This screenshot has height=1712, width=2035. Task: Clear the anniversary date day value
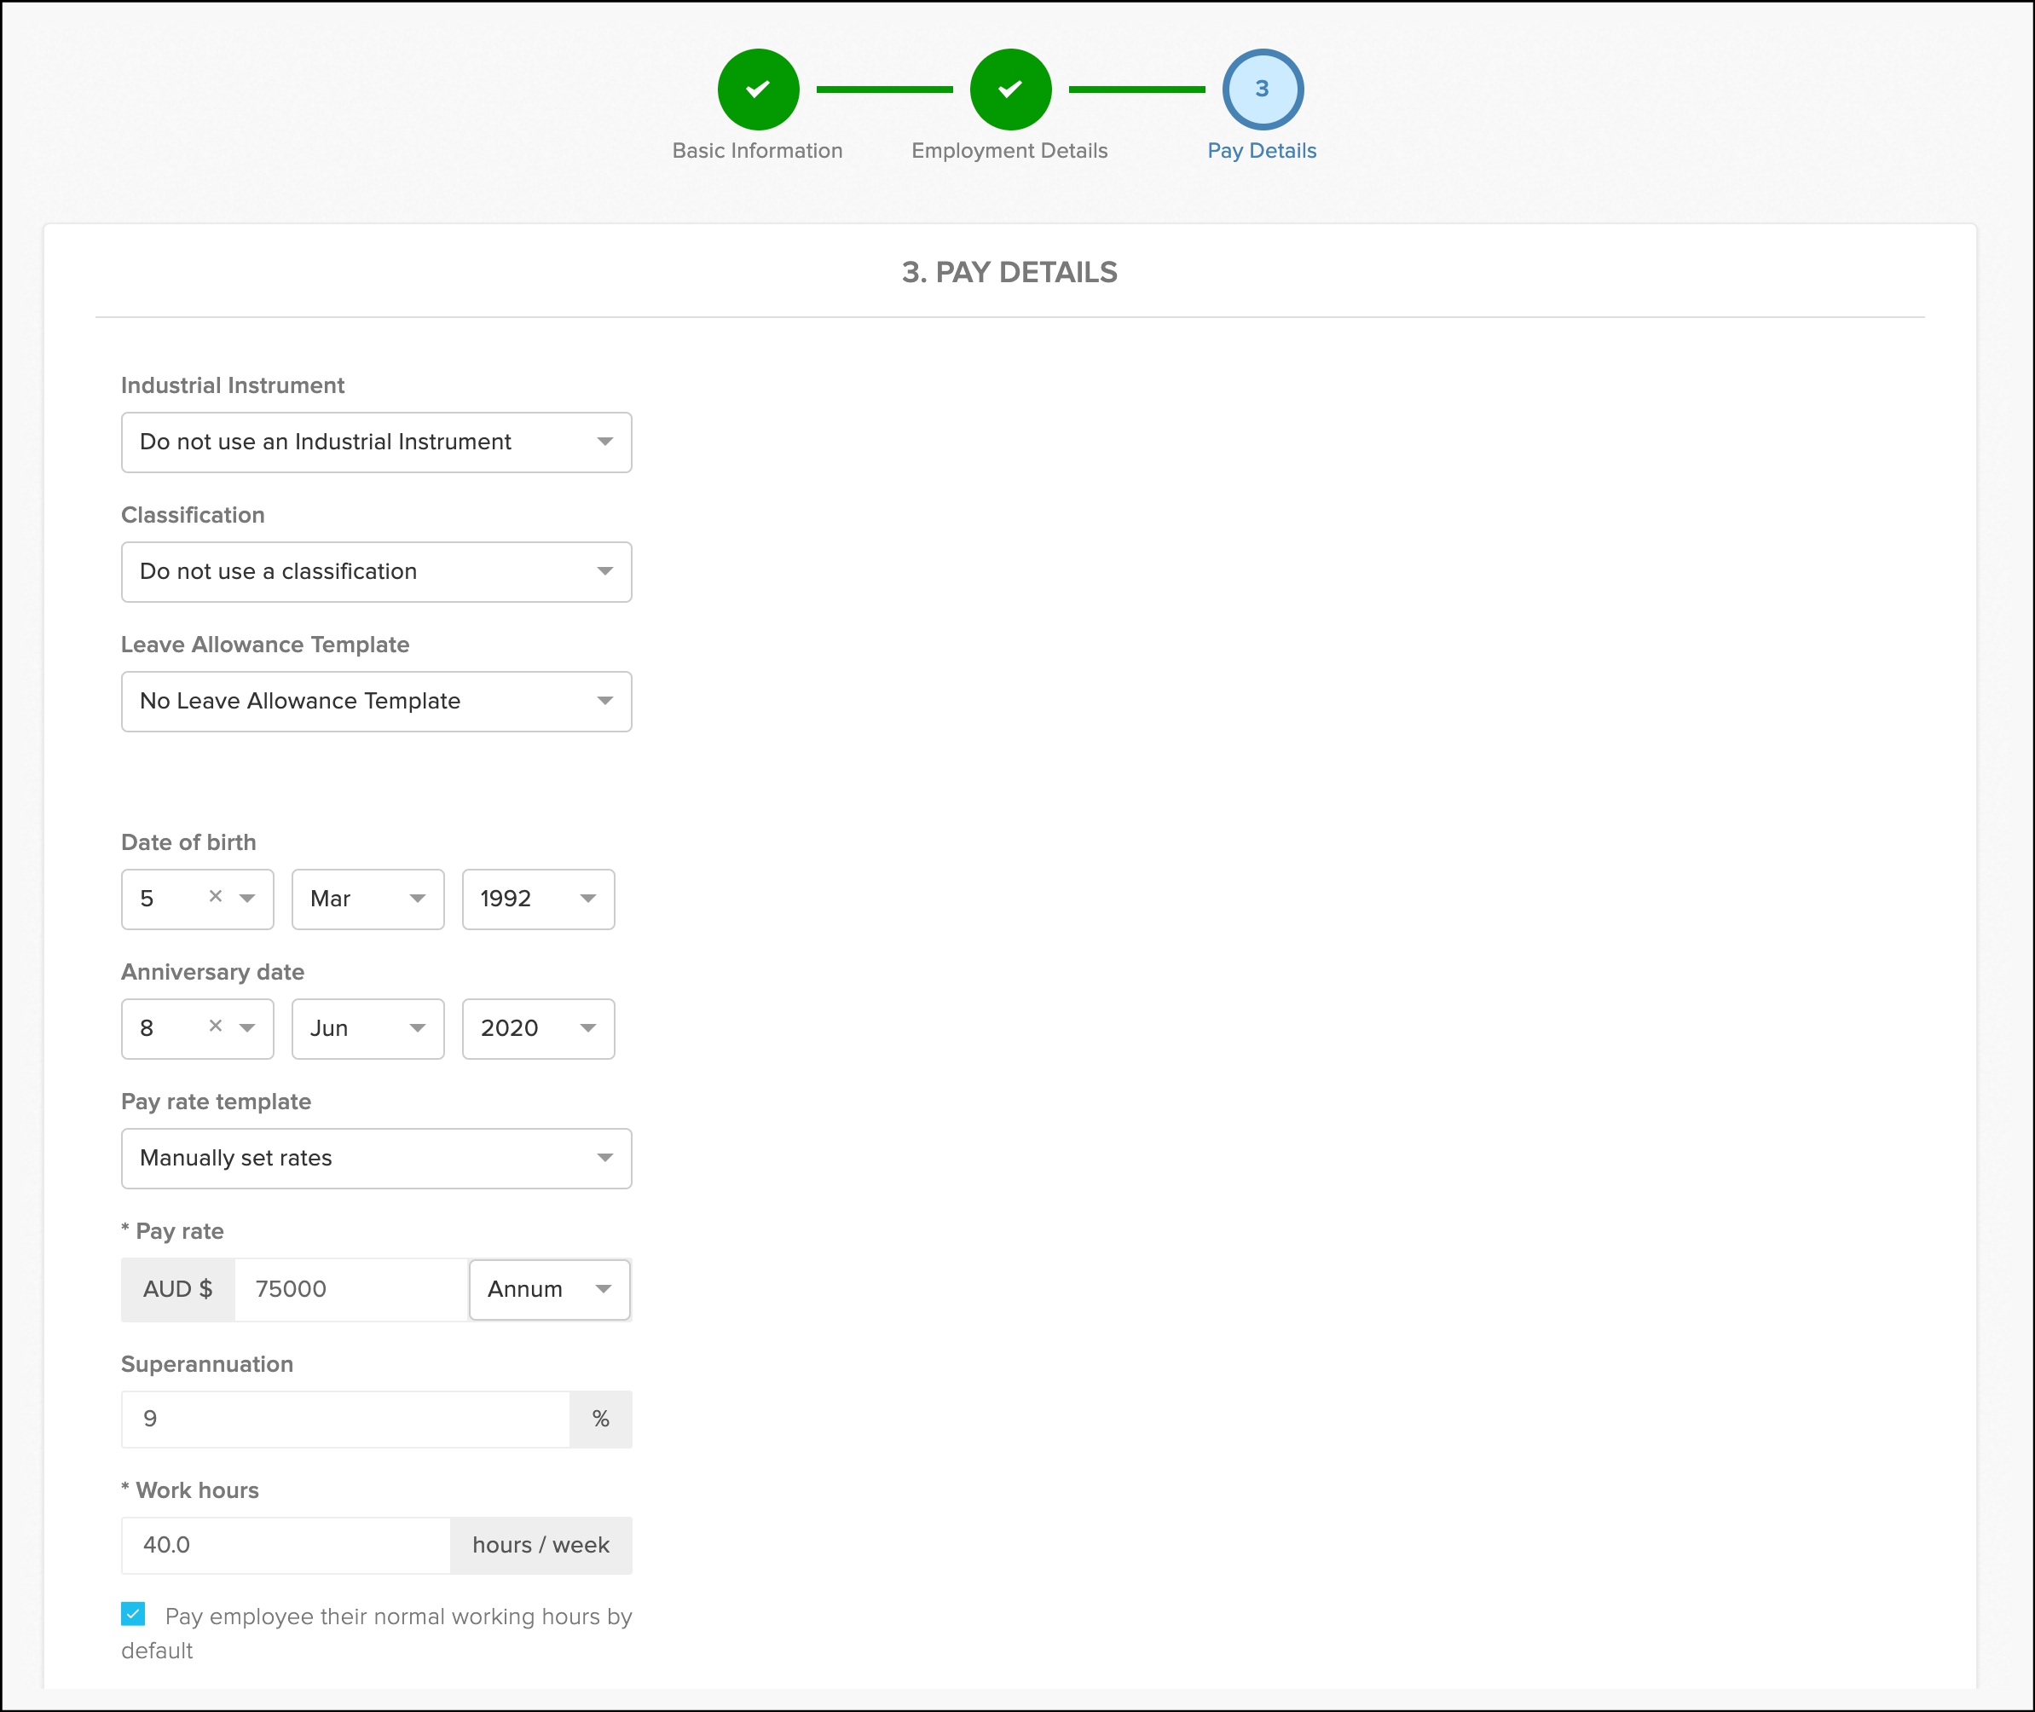(216, 1026)
